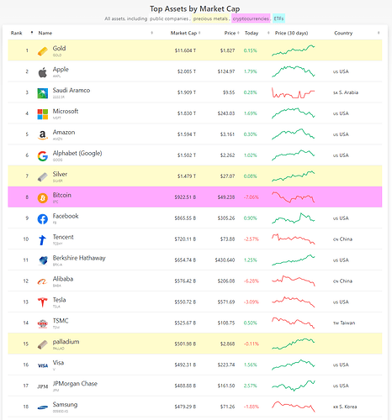Click the JPMorgan Chase 30-day chart
Viewport: 392px width, 420px height.
(x=294, y=386)
